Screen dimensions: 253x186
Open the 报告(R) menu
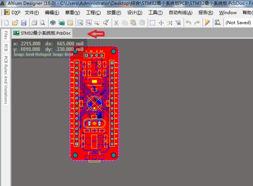coord(206,12)
